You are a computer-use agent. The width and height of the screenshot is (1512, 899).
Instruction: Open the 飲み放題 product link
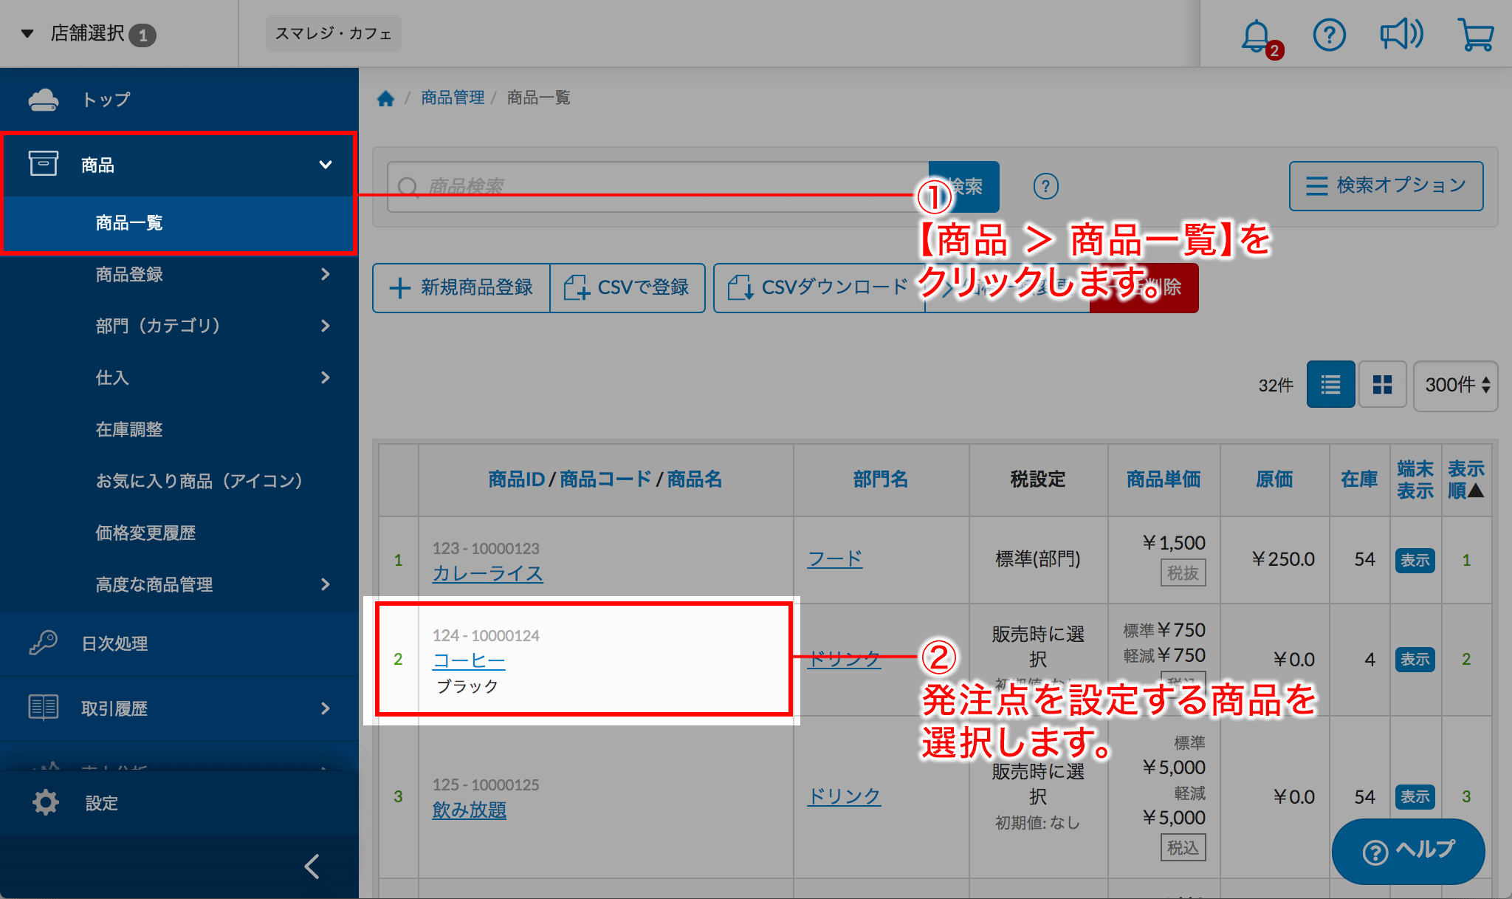coord(469,810)
